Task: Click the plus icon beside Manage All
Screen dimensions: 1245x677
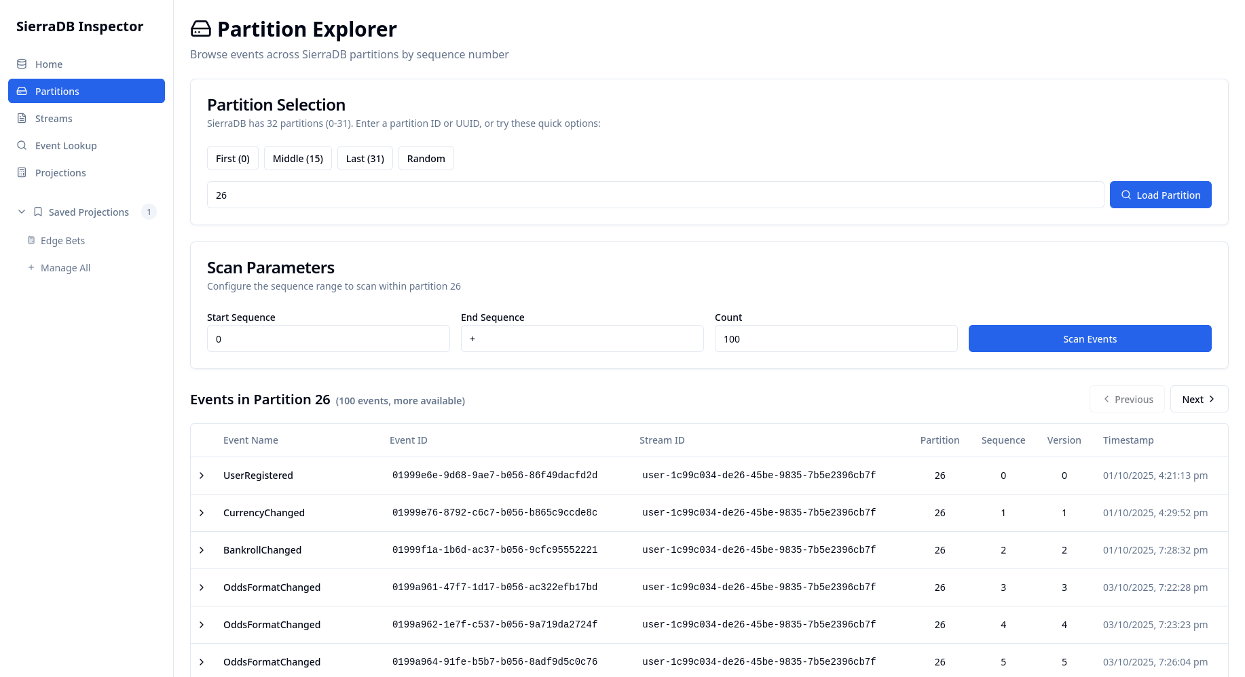Action: click(x=31, y=267)
